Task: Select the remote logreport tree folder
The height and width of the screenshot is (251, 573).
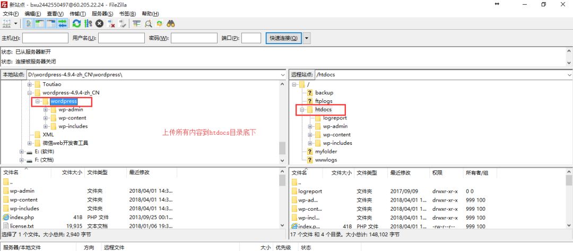Action: 335,118
